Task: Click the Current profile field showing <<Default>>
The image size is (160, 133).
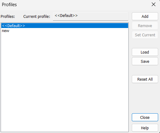Action: coord(90,16)
